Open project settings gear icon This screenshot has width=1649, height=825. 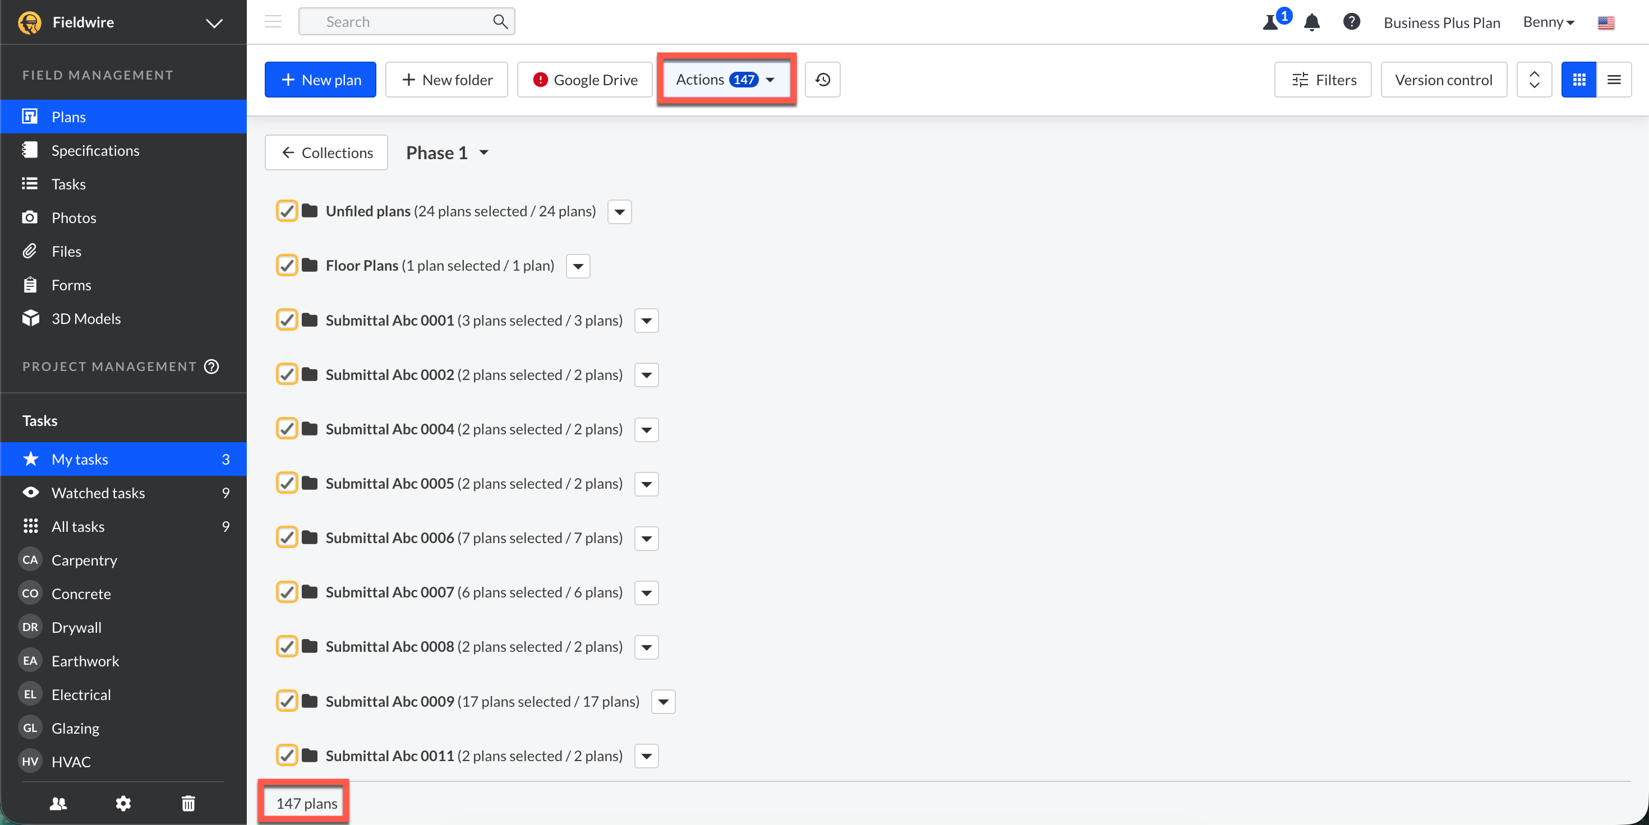[x=123, y=803]
